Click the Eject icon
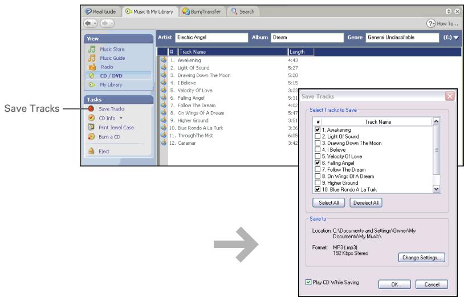Screen dimensions: 464x297 91,151
